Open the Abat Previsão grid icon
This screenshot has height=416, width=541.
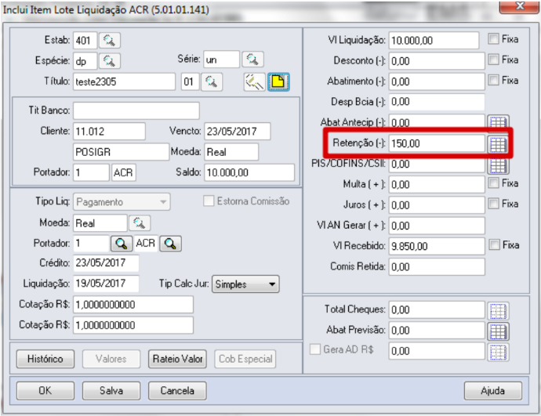click(x=498, y=331)
